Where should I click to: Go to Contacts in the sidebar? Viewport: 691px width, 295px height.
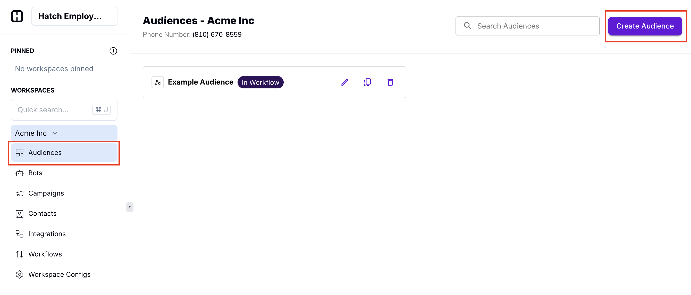[43, 214]
